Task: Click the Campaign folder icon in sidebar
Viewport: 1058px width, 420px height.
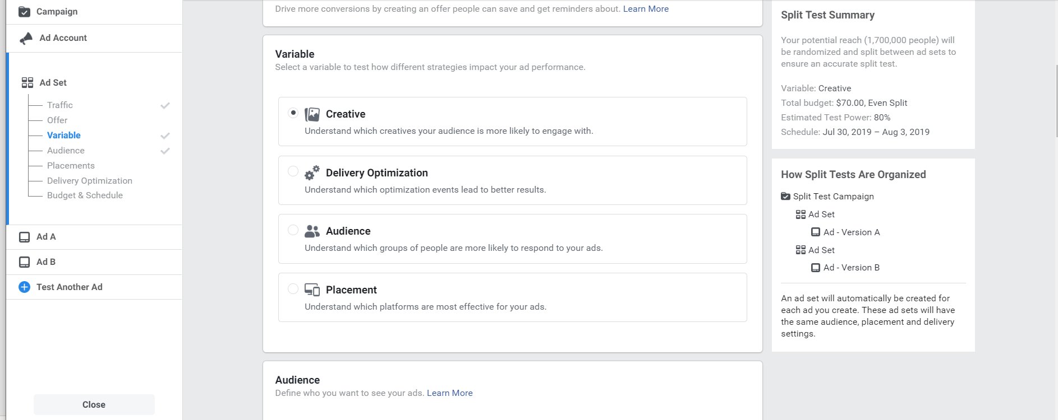Action: tap(24, 12)
